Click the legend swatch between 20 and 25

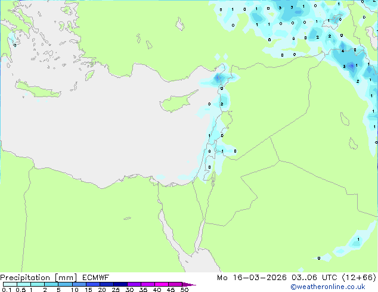[x=106, y=284]
